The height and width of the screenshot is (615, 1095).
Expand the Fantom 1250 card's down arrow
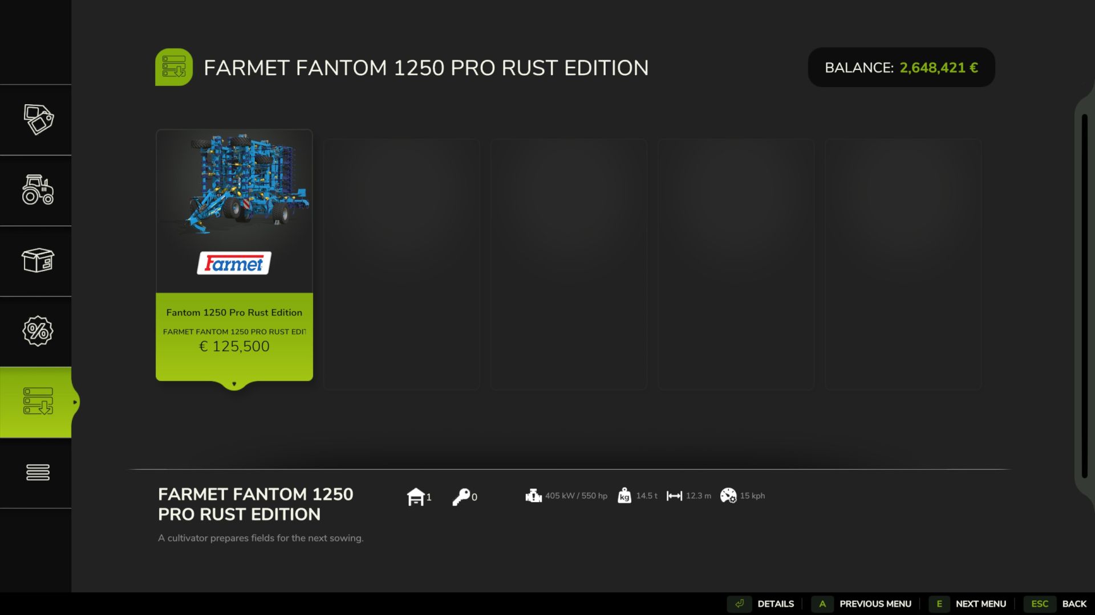click(x=234, y=384)
